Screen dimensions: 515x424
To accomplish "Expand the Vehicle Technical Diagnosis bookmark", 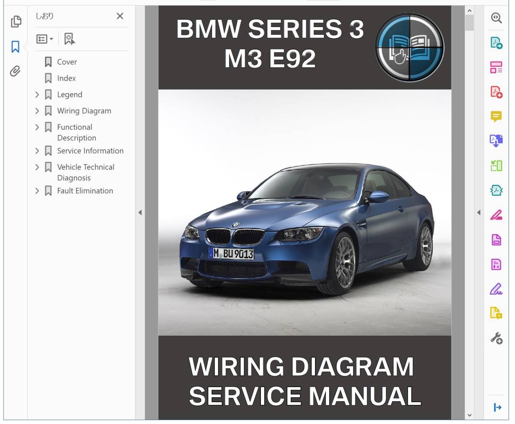I will tap(37, 167).
